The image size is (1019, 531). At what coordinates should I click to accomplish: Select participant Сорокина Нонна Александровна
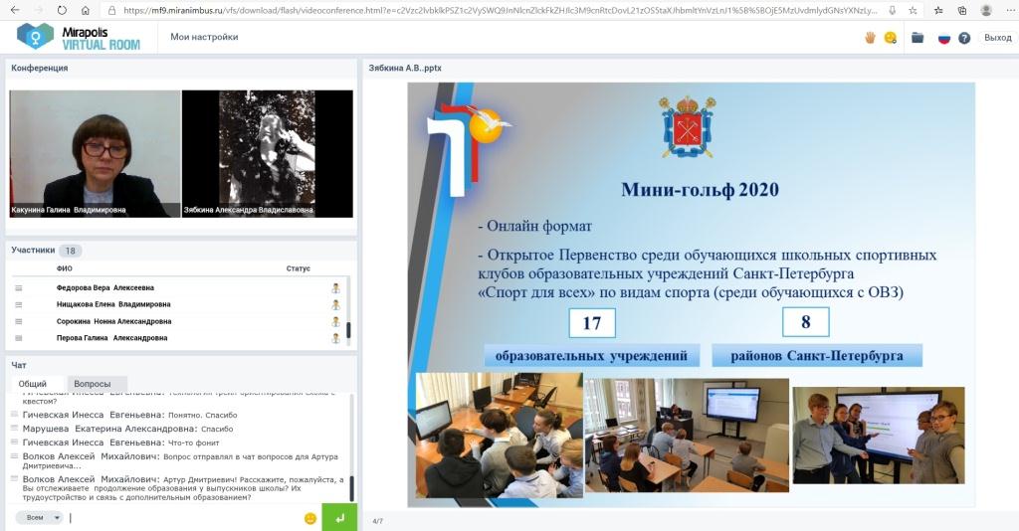(x=113, y=321)
